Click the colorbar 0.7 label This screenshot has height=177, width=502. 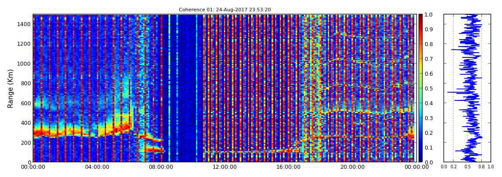pos(428,59)
